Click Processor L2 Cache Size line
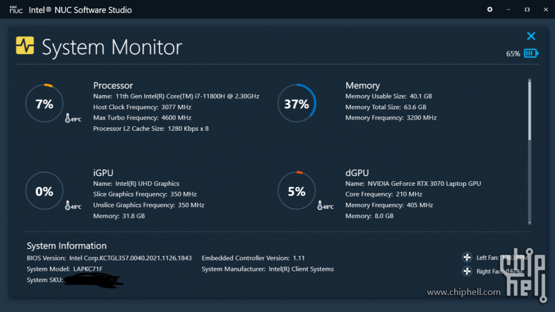 (x=151, y=129)
